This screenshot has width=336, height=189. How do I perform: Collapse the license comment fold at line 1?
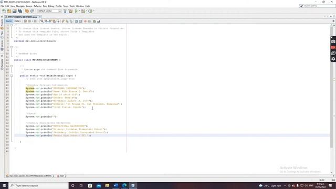tap(12, 25)
